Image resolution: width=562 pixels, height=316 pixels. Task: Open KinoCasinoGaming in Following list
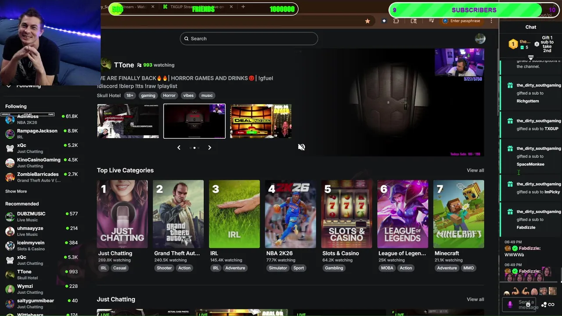pos(42,162)
